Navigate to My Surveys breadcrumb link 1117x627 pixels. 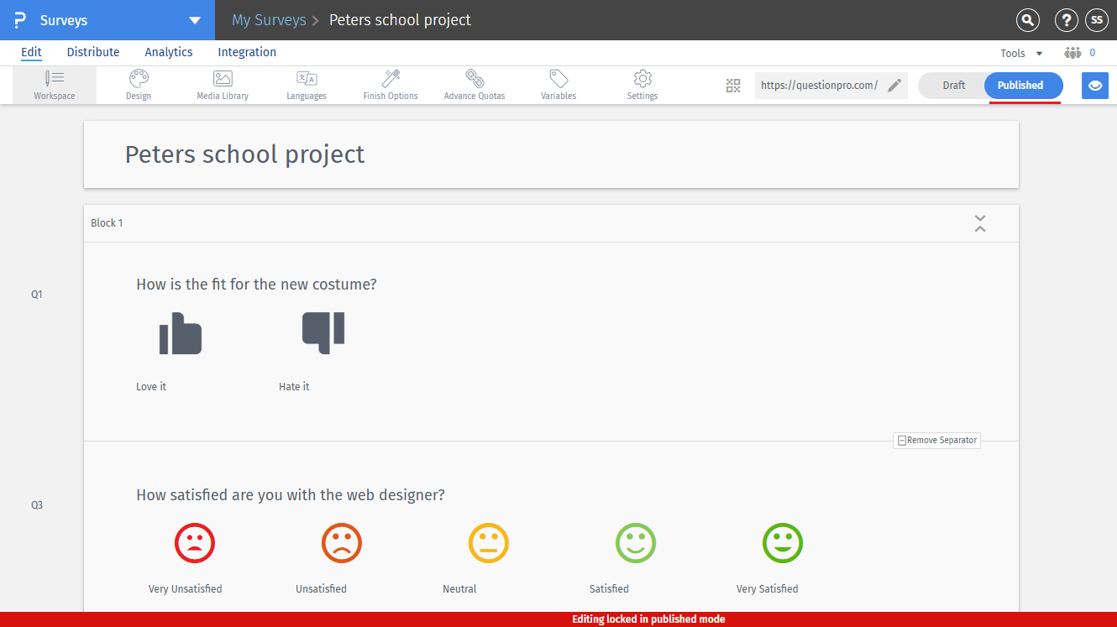point(269,20)
